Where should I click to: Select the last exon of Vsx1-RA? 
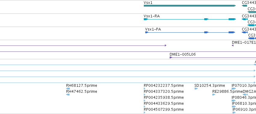click(x=232, y=19)
